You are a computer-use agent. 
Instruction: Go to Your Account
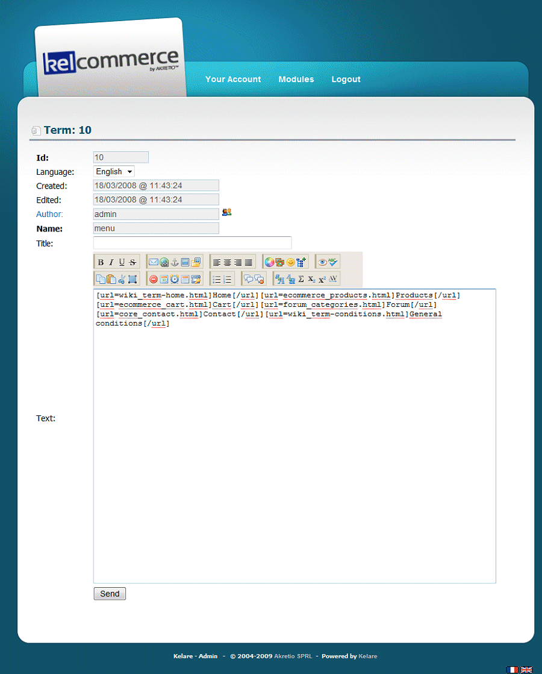[x=233, y=79]
